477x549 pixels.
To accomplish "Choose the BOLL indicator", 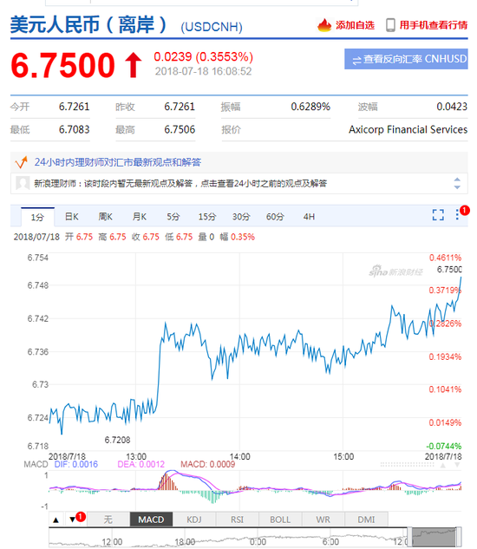I will [x=280, y=520].
